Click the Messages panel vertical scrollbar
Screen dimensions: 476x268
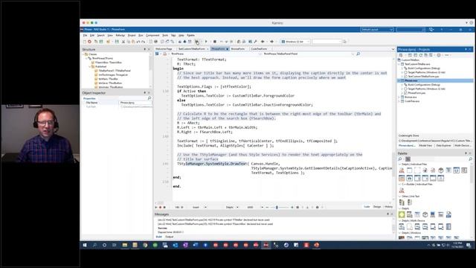393,226
